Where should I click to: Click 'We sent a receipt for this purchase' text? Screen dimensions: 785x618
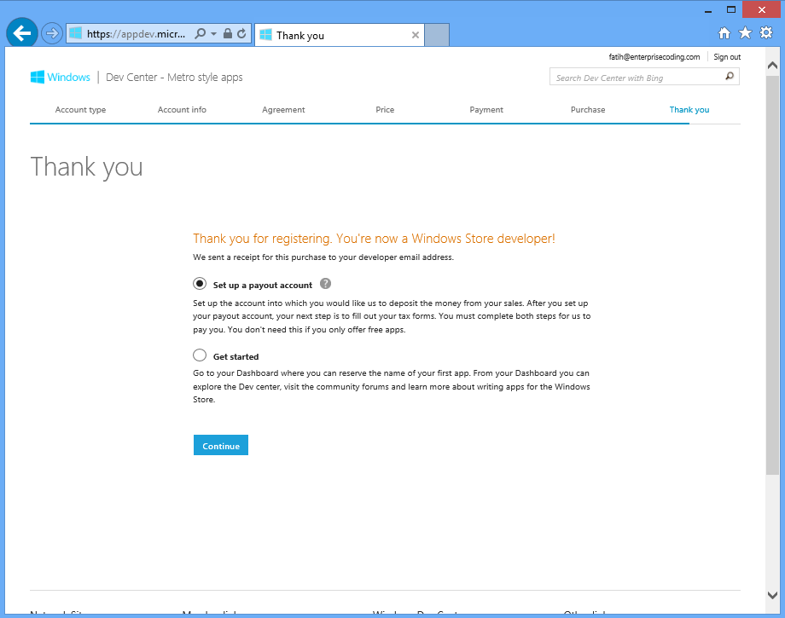coord(323,257)
